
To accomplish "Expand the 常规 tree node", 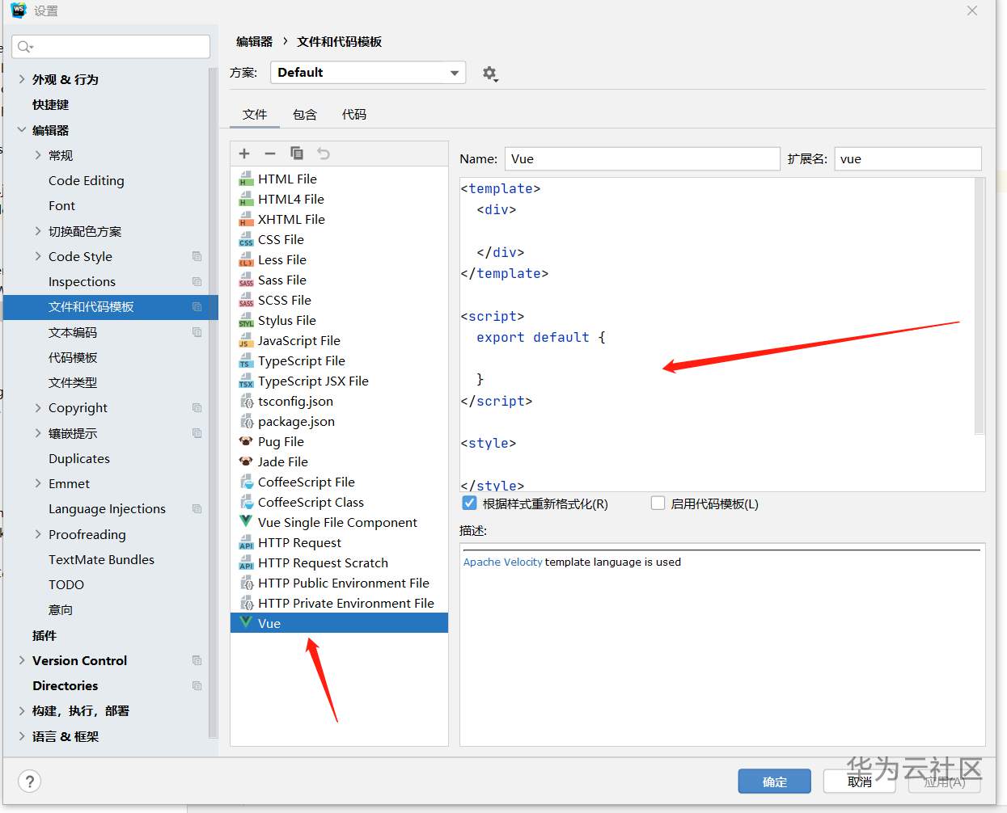I will tap(38, 155).
